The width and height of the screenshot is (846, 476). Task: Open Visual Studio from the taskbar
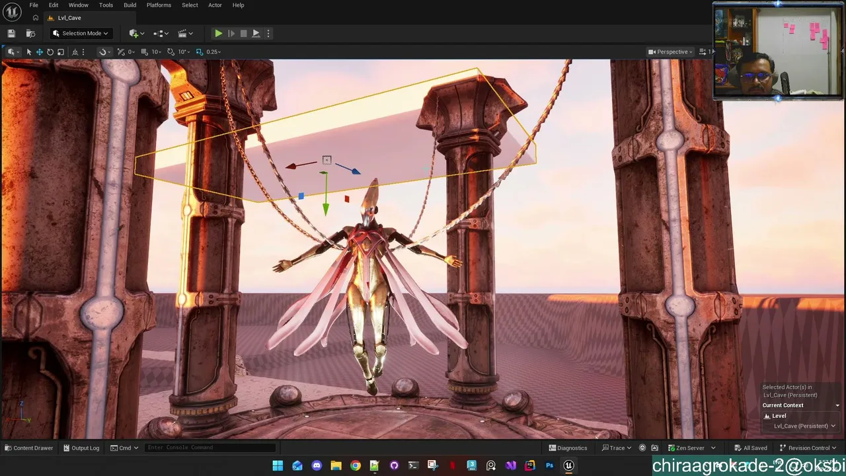(510, 465)
